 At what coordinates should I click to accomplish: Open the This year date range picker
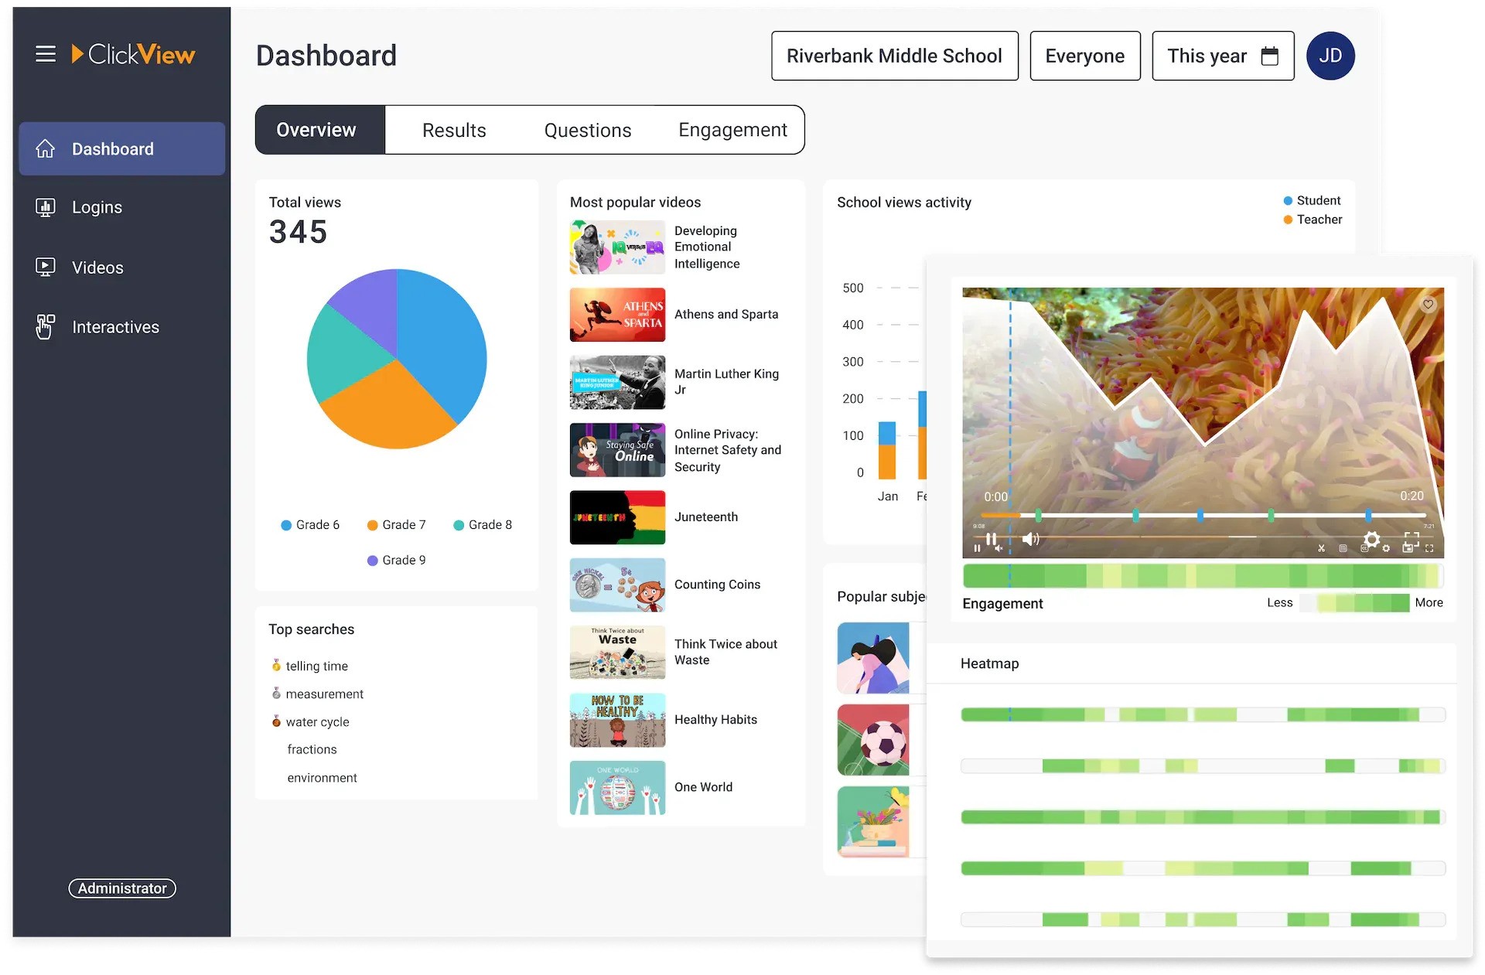[x=1222, y=55]
